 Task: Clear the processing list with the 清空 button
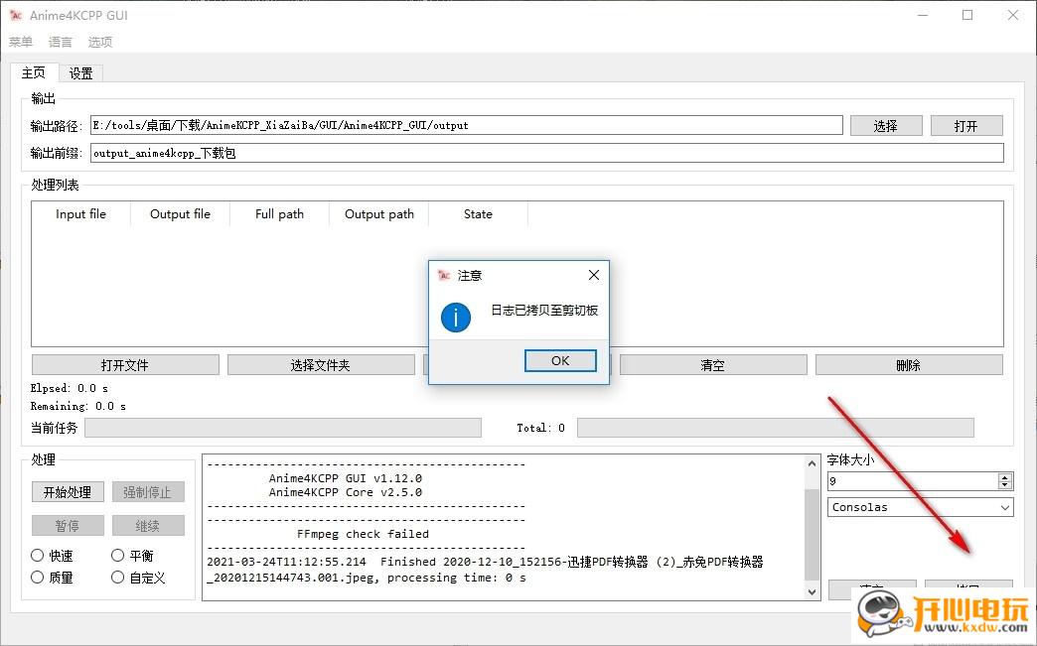coord(713,365)
